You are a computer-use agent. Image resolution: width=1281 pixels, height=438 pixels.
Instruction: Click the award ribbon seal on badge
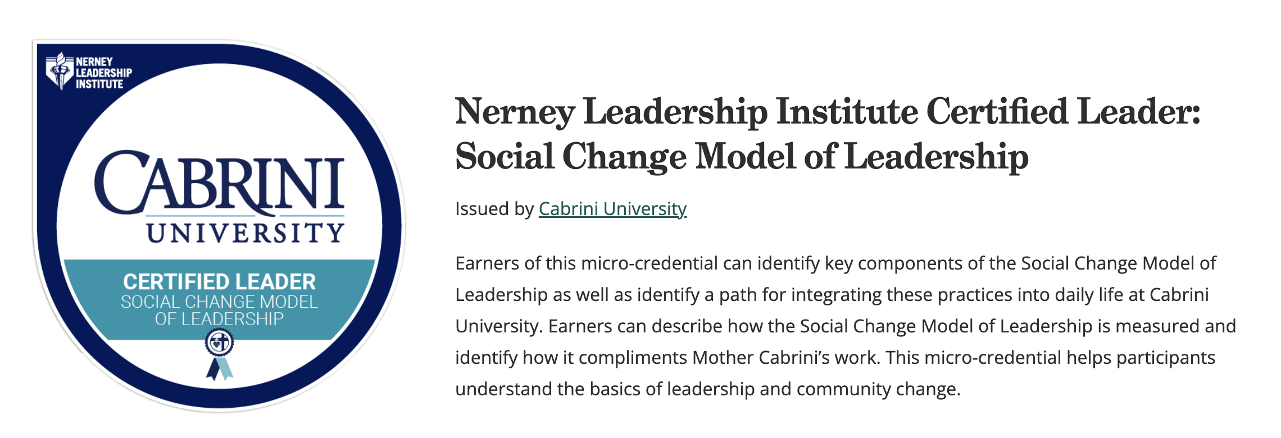[x=219, y=342]
